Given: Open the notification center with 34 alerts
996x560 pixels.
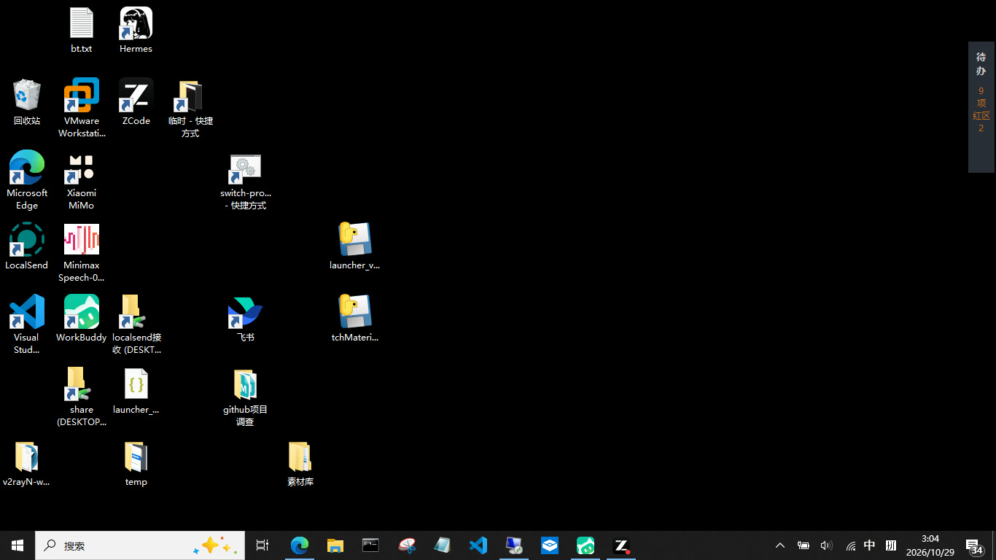Looking at the screenshot, I should (974, 545).
